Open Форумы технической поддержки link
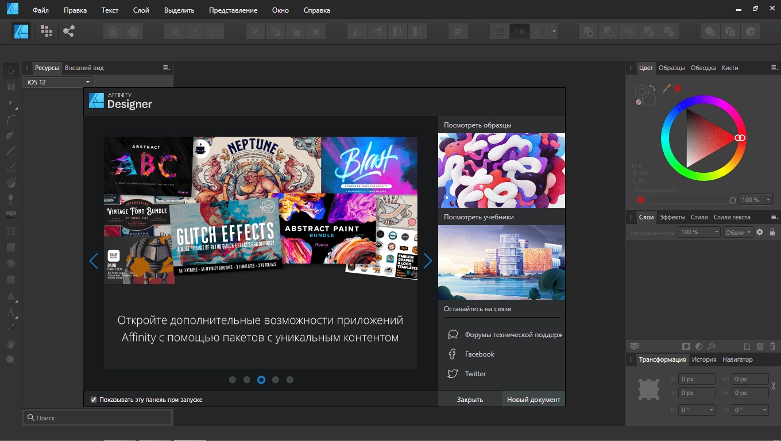The image size is (781, 441). 505,335
